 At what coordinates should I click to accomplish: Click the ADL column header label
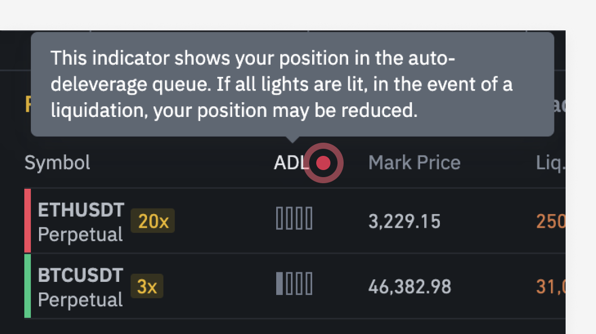tap(291, 162)
